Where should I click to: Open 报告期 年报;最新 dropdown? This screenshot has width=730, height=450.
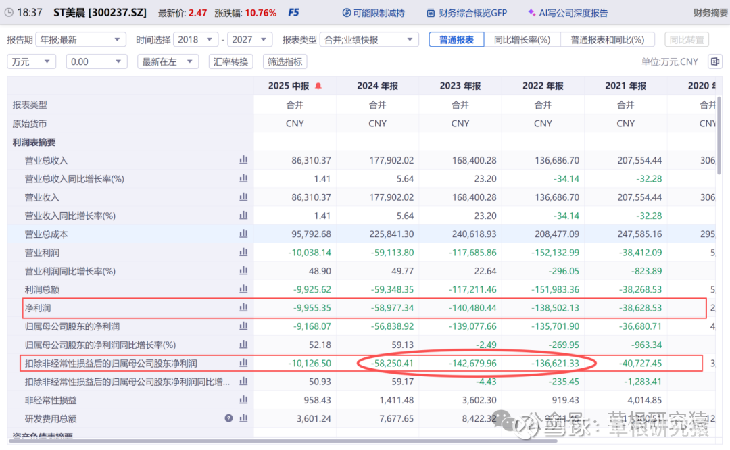tap(80, 40)
